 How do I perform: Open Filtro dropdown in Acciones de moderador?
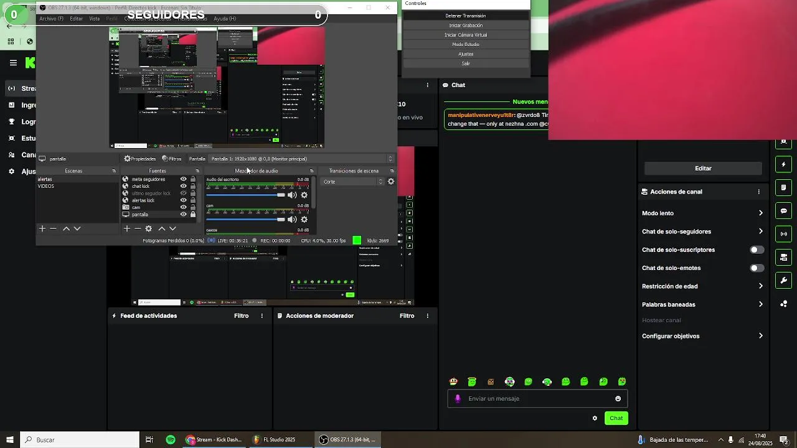[407, 316]
